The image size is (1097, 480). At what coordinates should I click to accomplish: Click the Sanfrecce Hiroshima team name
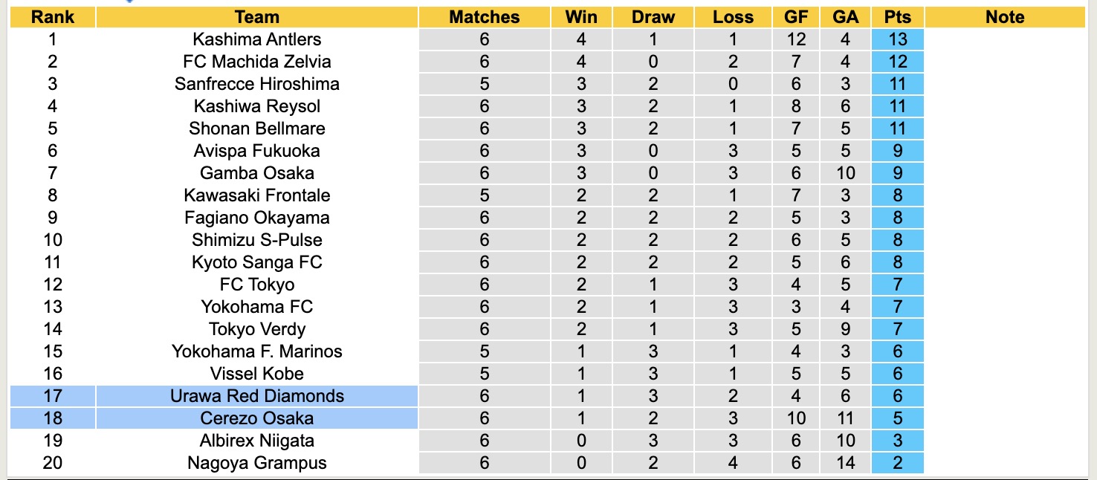(x=256, y=84)
